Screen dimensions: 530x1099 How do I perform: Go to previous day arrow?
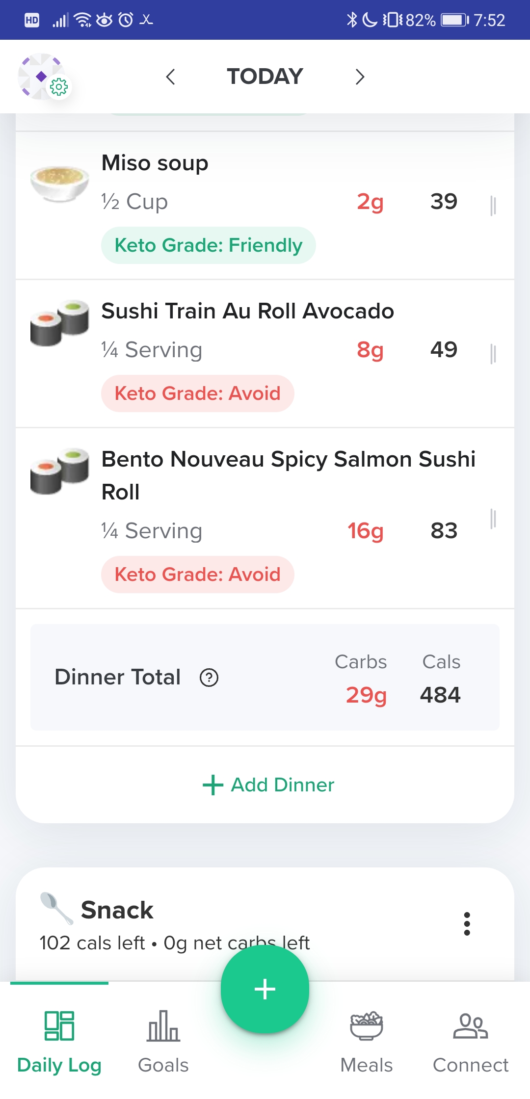coord(170,77)
